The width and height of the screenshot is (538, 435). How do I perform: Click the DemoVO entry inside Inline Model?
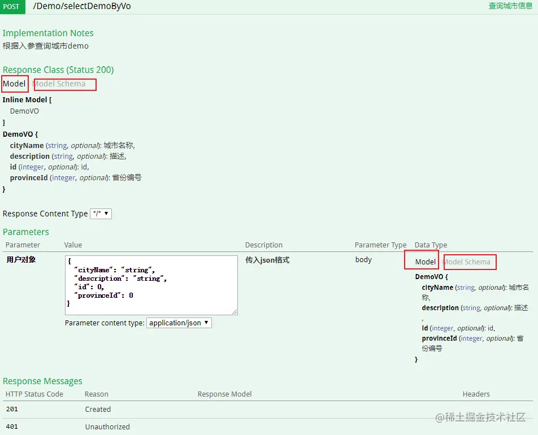[x=24, y=111]
